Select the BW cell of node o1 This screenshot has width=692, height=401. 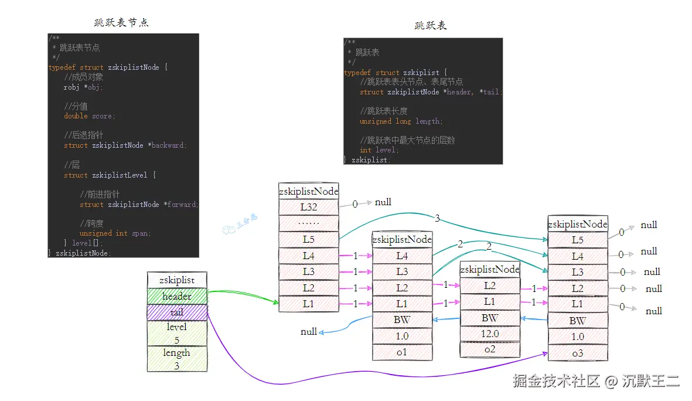[x=402, y=320]
